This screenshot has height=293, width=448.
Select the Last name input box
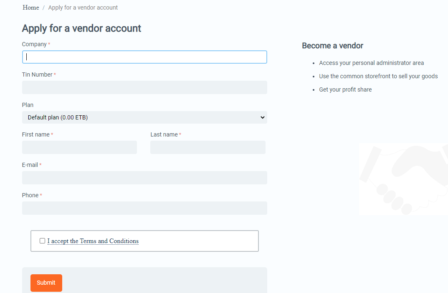[x=208, y=147]
